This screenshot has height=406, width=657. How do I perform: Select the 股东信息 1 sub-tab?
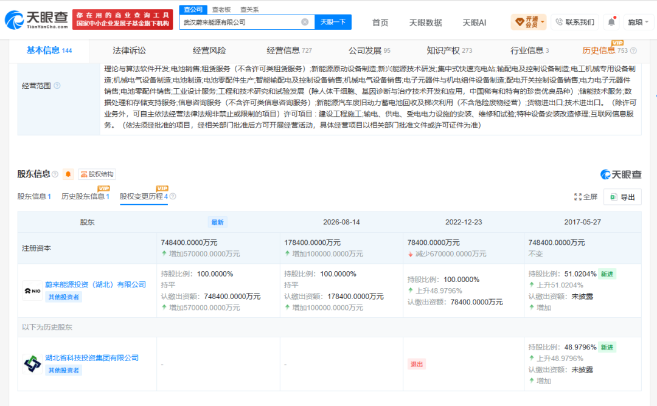pos(34,196)
